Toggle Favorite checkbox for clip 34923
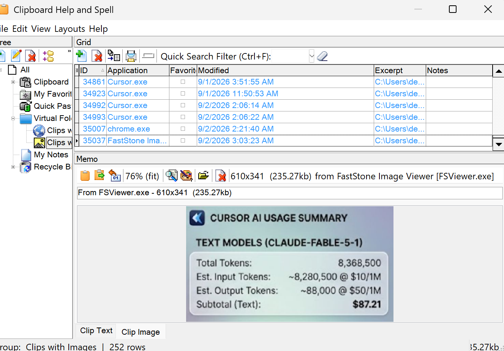Viewport: 504px width, 351px height. (x=183, y=94)
